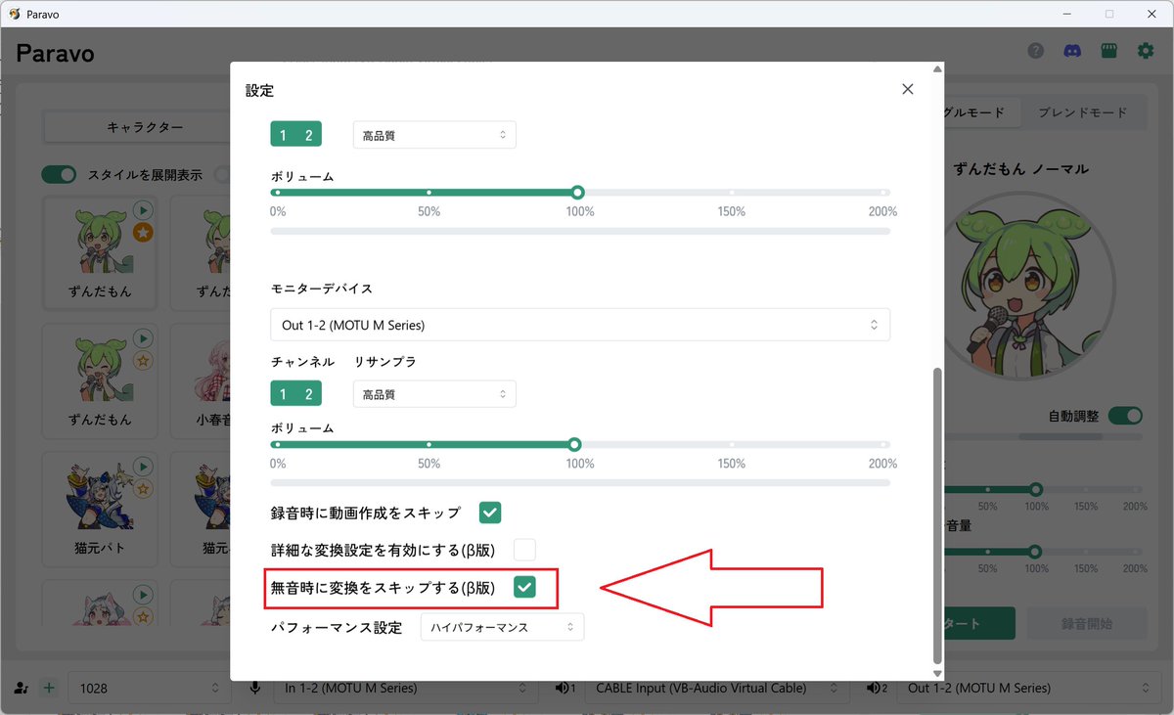Select the 猫元パト character card
The width and height of the screenshot is (1174, 715).
point(101,508)
